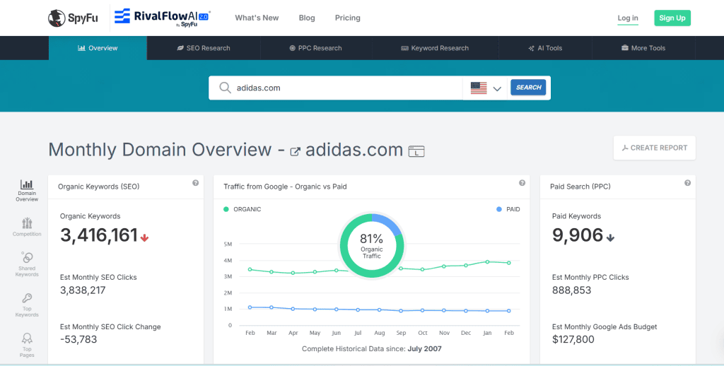The image size is (724, 366).
Task: Open the PPC Research tab
Action: coord(316,48)
